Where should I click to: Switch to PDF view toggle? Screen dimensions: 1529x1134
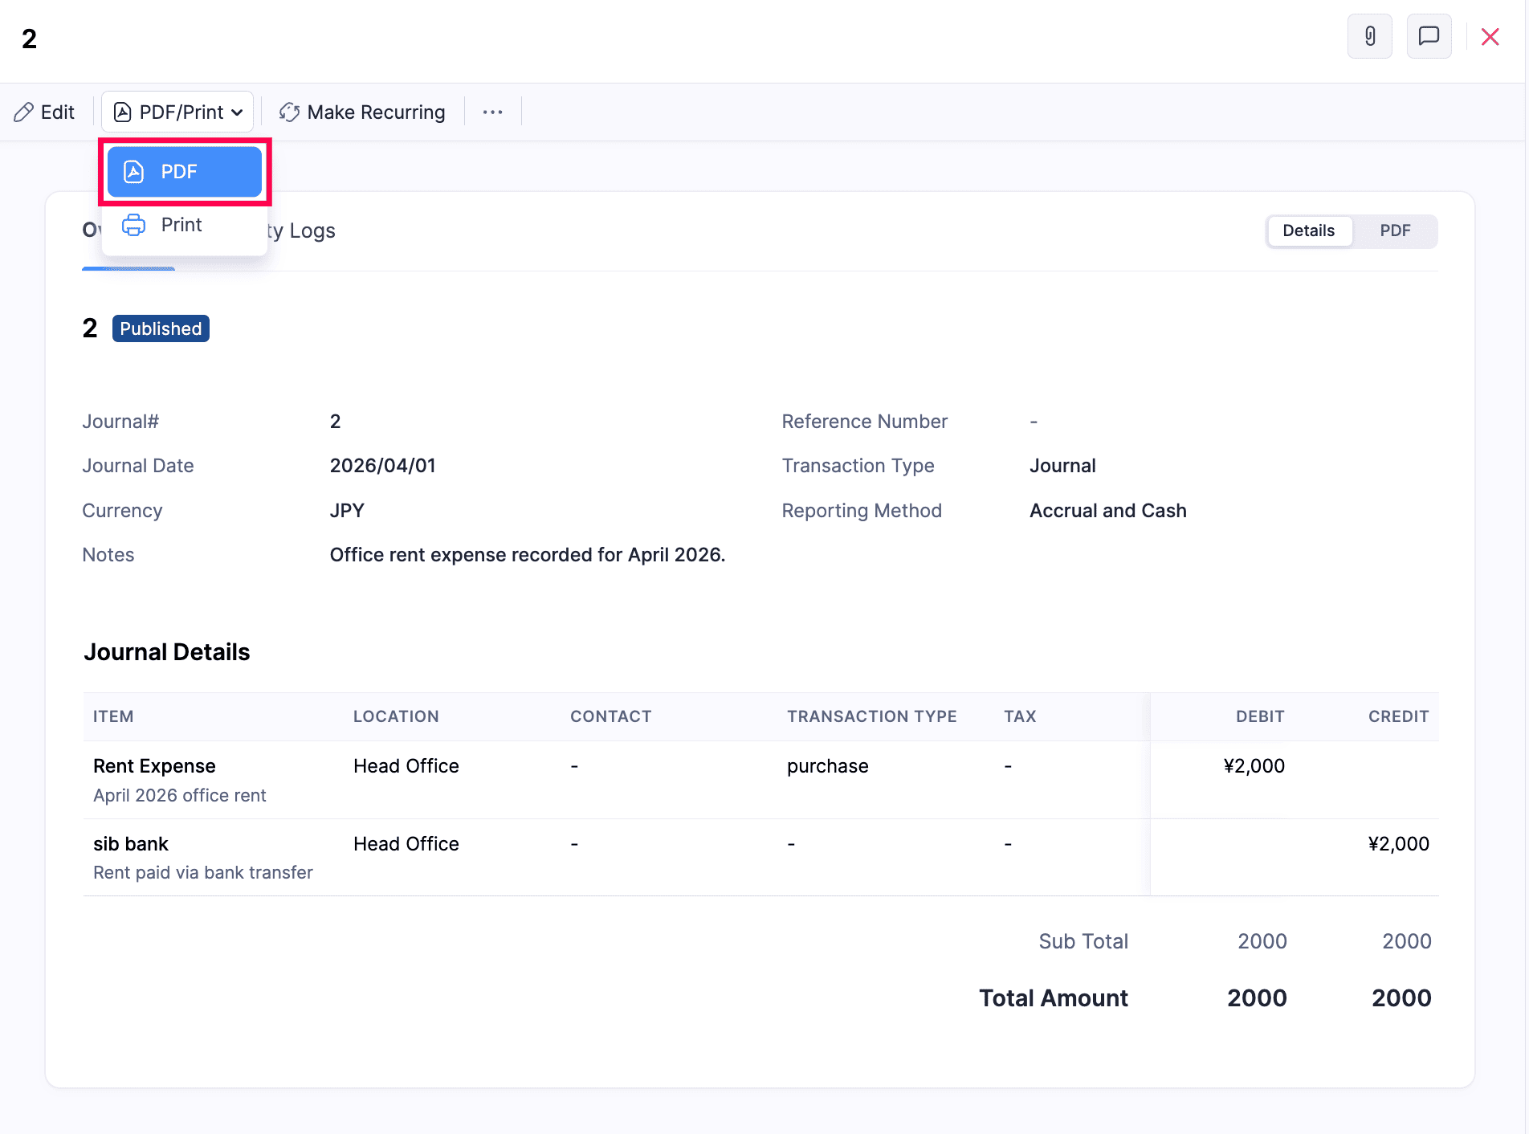(1395, 231)
